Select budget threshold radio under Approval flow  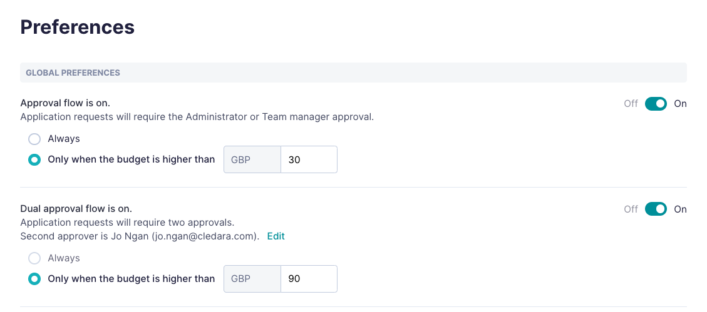pos(34,159)
